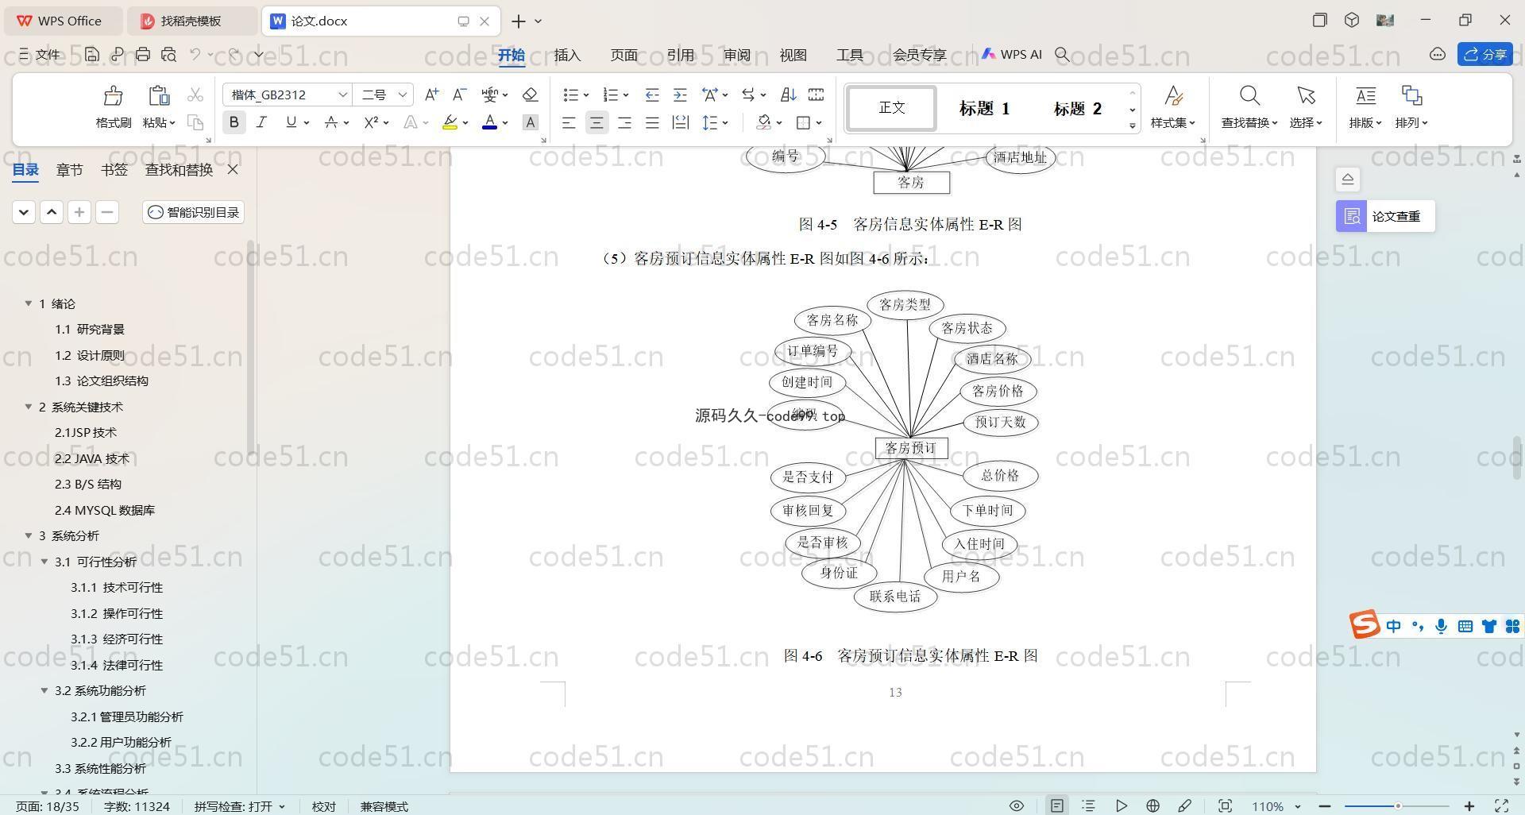This screenshot has height=815, width=1525.
Task: Switch to Web layout globe icon
Action: [x=1152, y=805]
